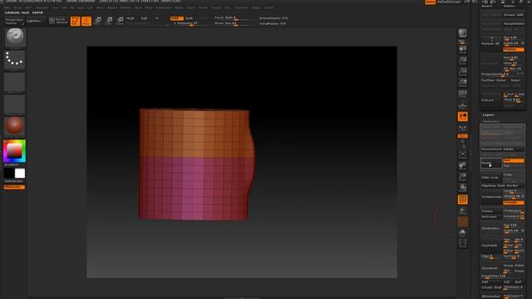Click the Rotate view icon on right shelf
The image size is (532, 299).
tap(462, 188)
